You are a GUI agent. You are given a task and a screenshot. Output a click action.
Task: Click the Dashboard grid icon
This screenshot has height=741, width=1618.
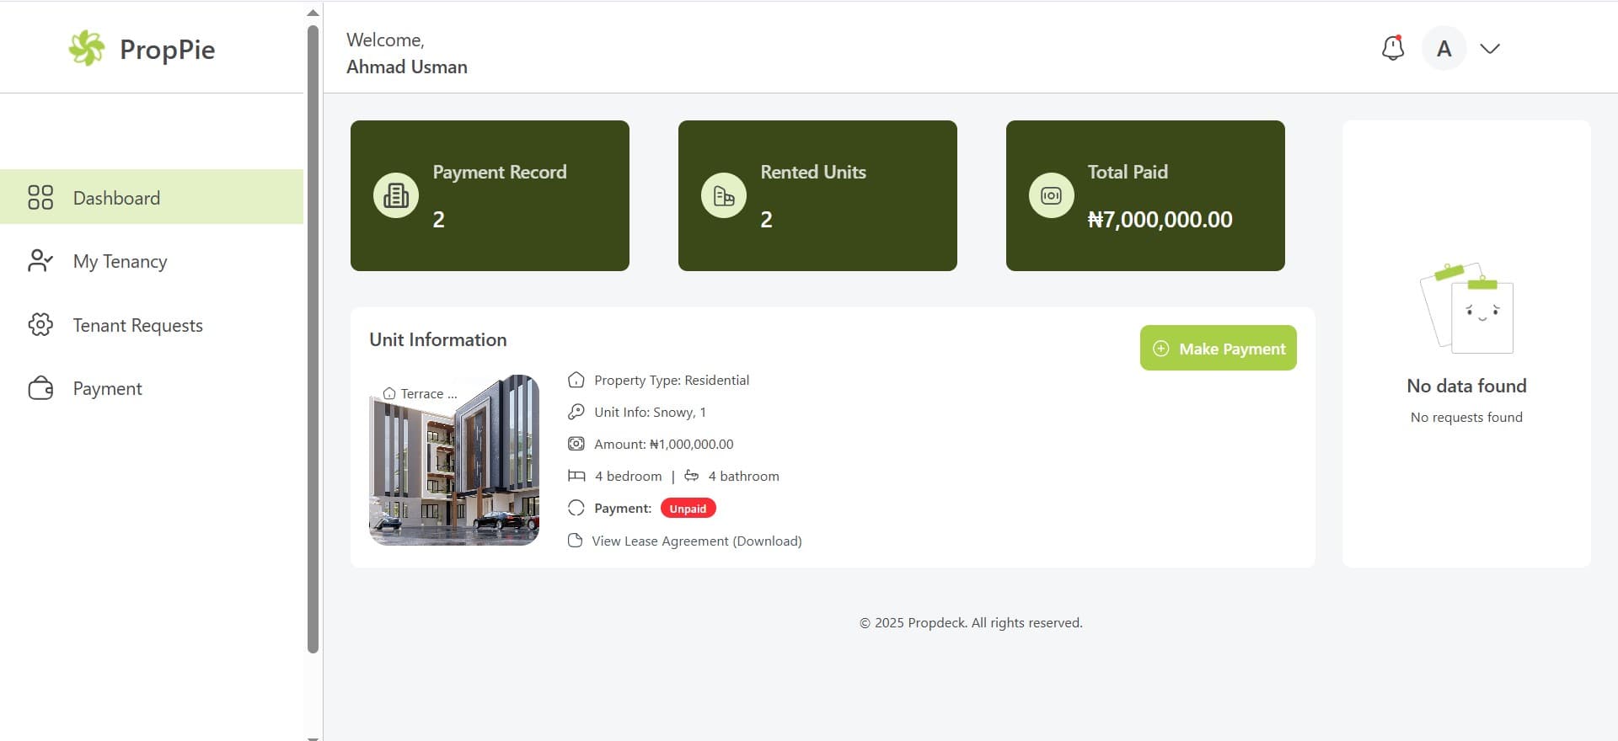pos(40,197)
